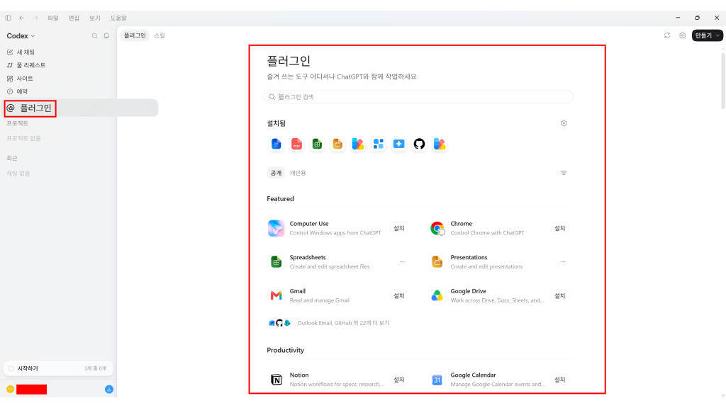The width and height of the screenshot is (726, 408).
Task: Select the 개인용 filter tab
Action: [x=298, y=173]
